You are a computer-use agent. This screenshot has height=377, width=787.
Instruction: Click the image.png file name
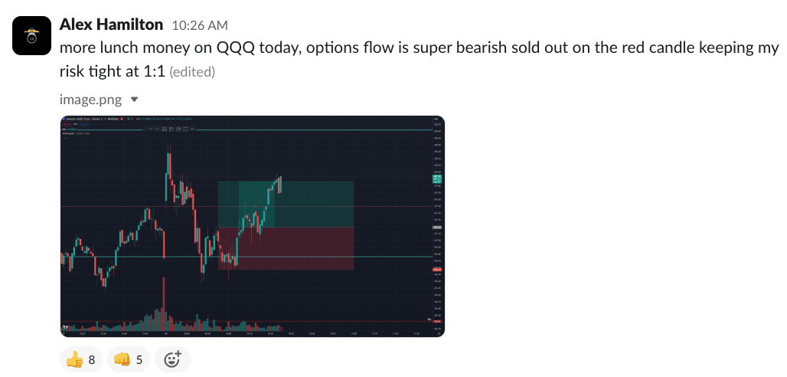[x=90, y=100]
